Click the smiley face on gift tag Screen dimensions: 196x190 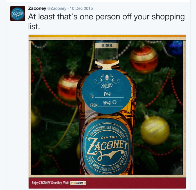tap(114, 102)
